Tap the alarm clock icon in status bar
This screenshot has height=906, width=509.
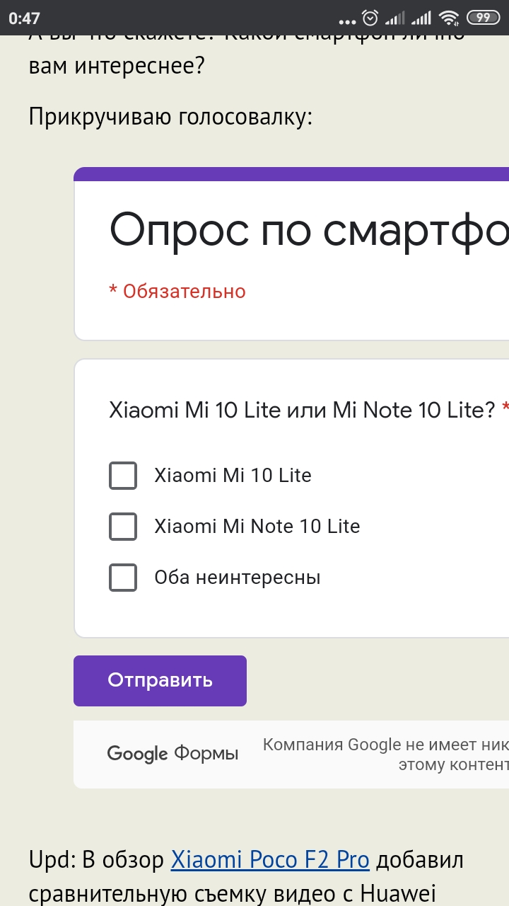pos(370,18)
